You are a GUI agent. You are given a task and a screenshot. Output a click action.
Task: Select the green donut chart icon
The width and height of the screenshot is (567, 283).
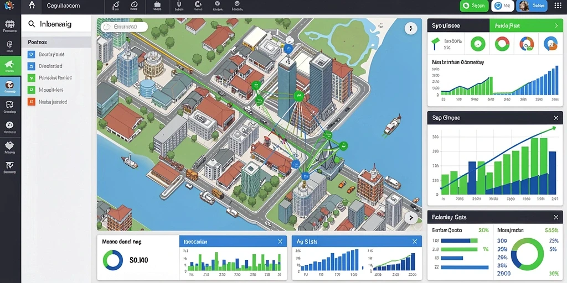point(478,44)
